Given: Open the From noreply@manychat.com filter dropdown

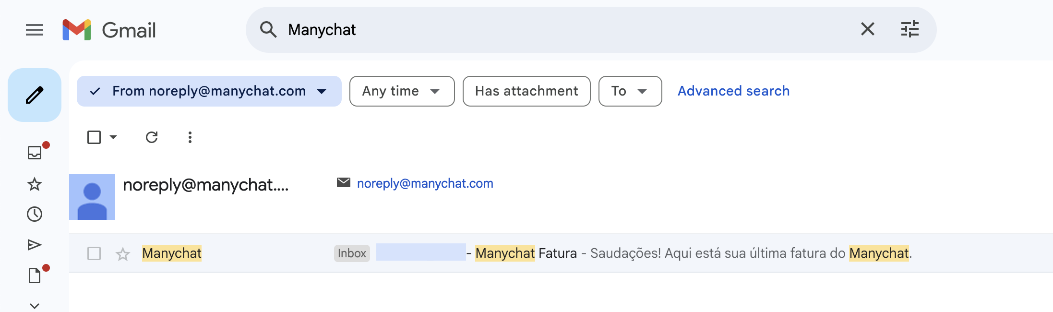Looking at the screenshot, I should tap(209, 91).
